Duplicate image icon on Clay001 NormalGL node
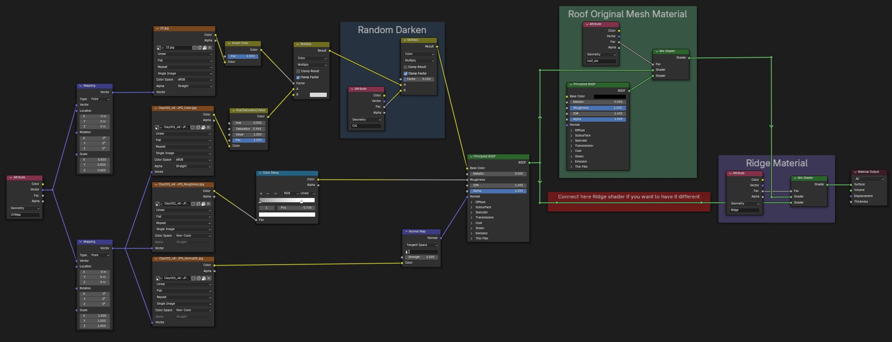 click(198, 278)
